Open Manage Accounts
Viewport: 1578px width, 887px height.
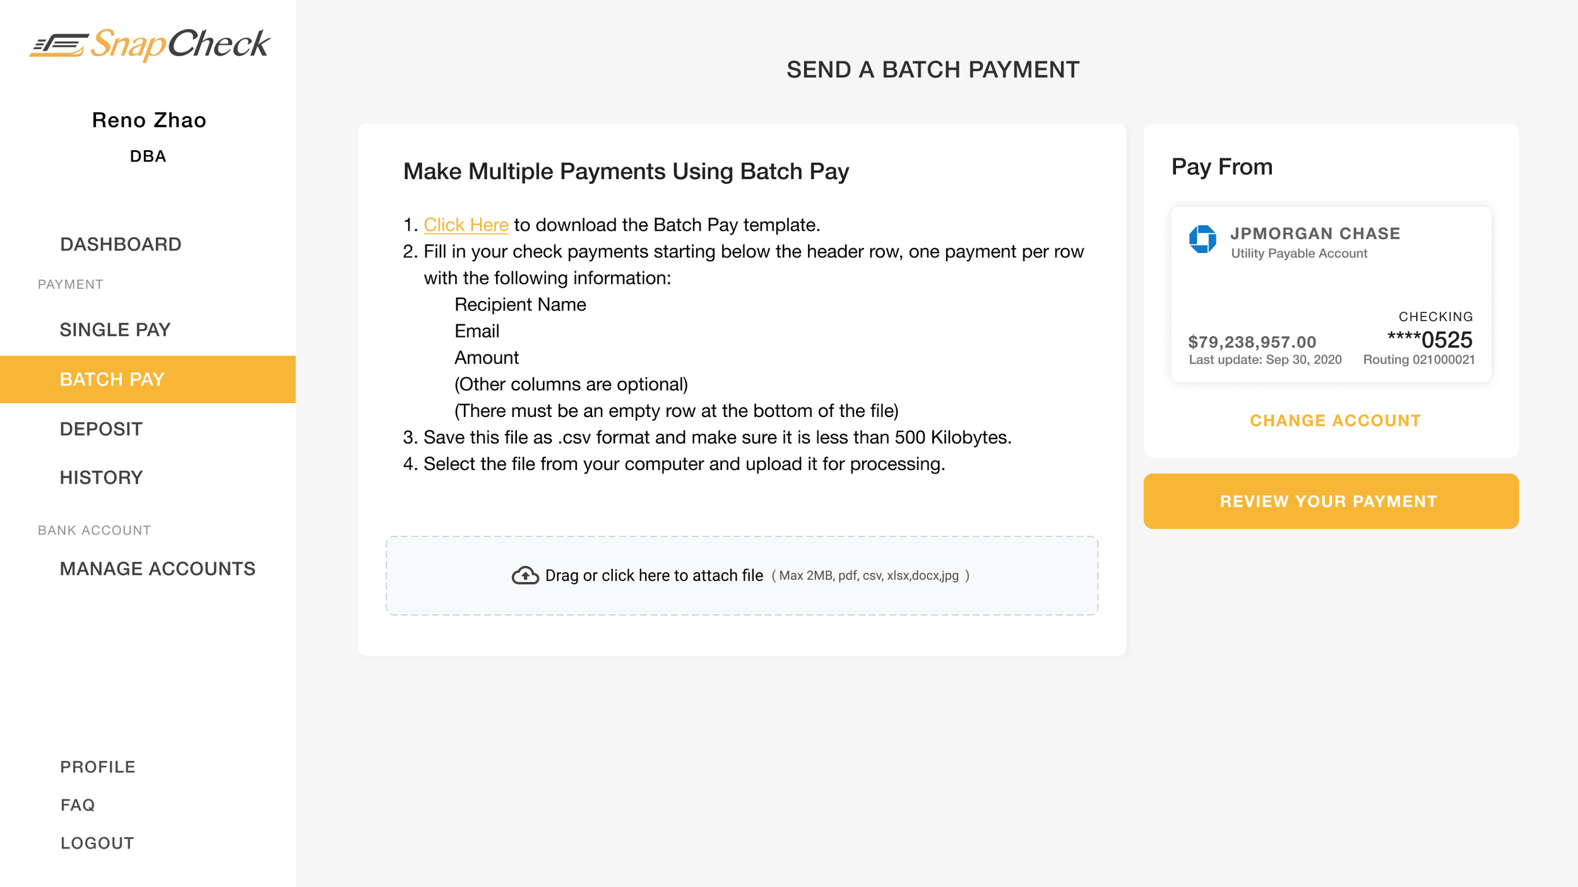pos(157,568)
